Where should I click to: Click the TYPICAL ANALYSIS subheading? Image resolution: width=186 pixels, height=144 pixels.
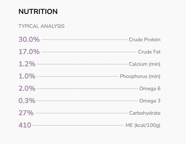41,26
